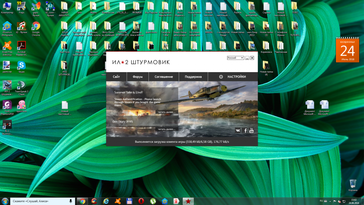Open the Форум tab in launcher
The height and width of the screenshot is (205, 364).
tap(138, 76)
